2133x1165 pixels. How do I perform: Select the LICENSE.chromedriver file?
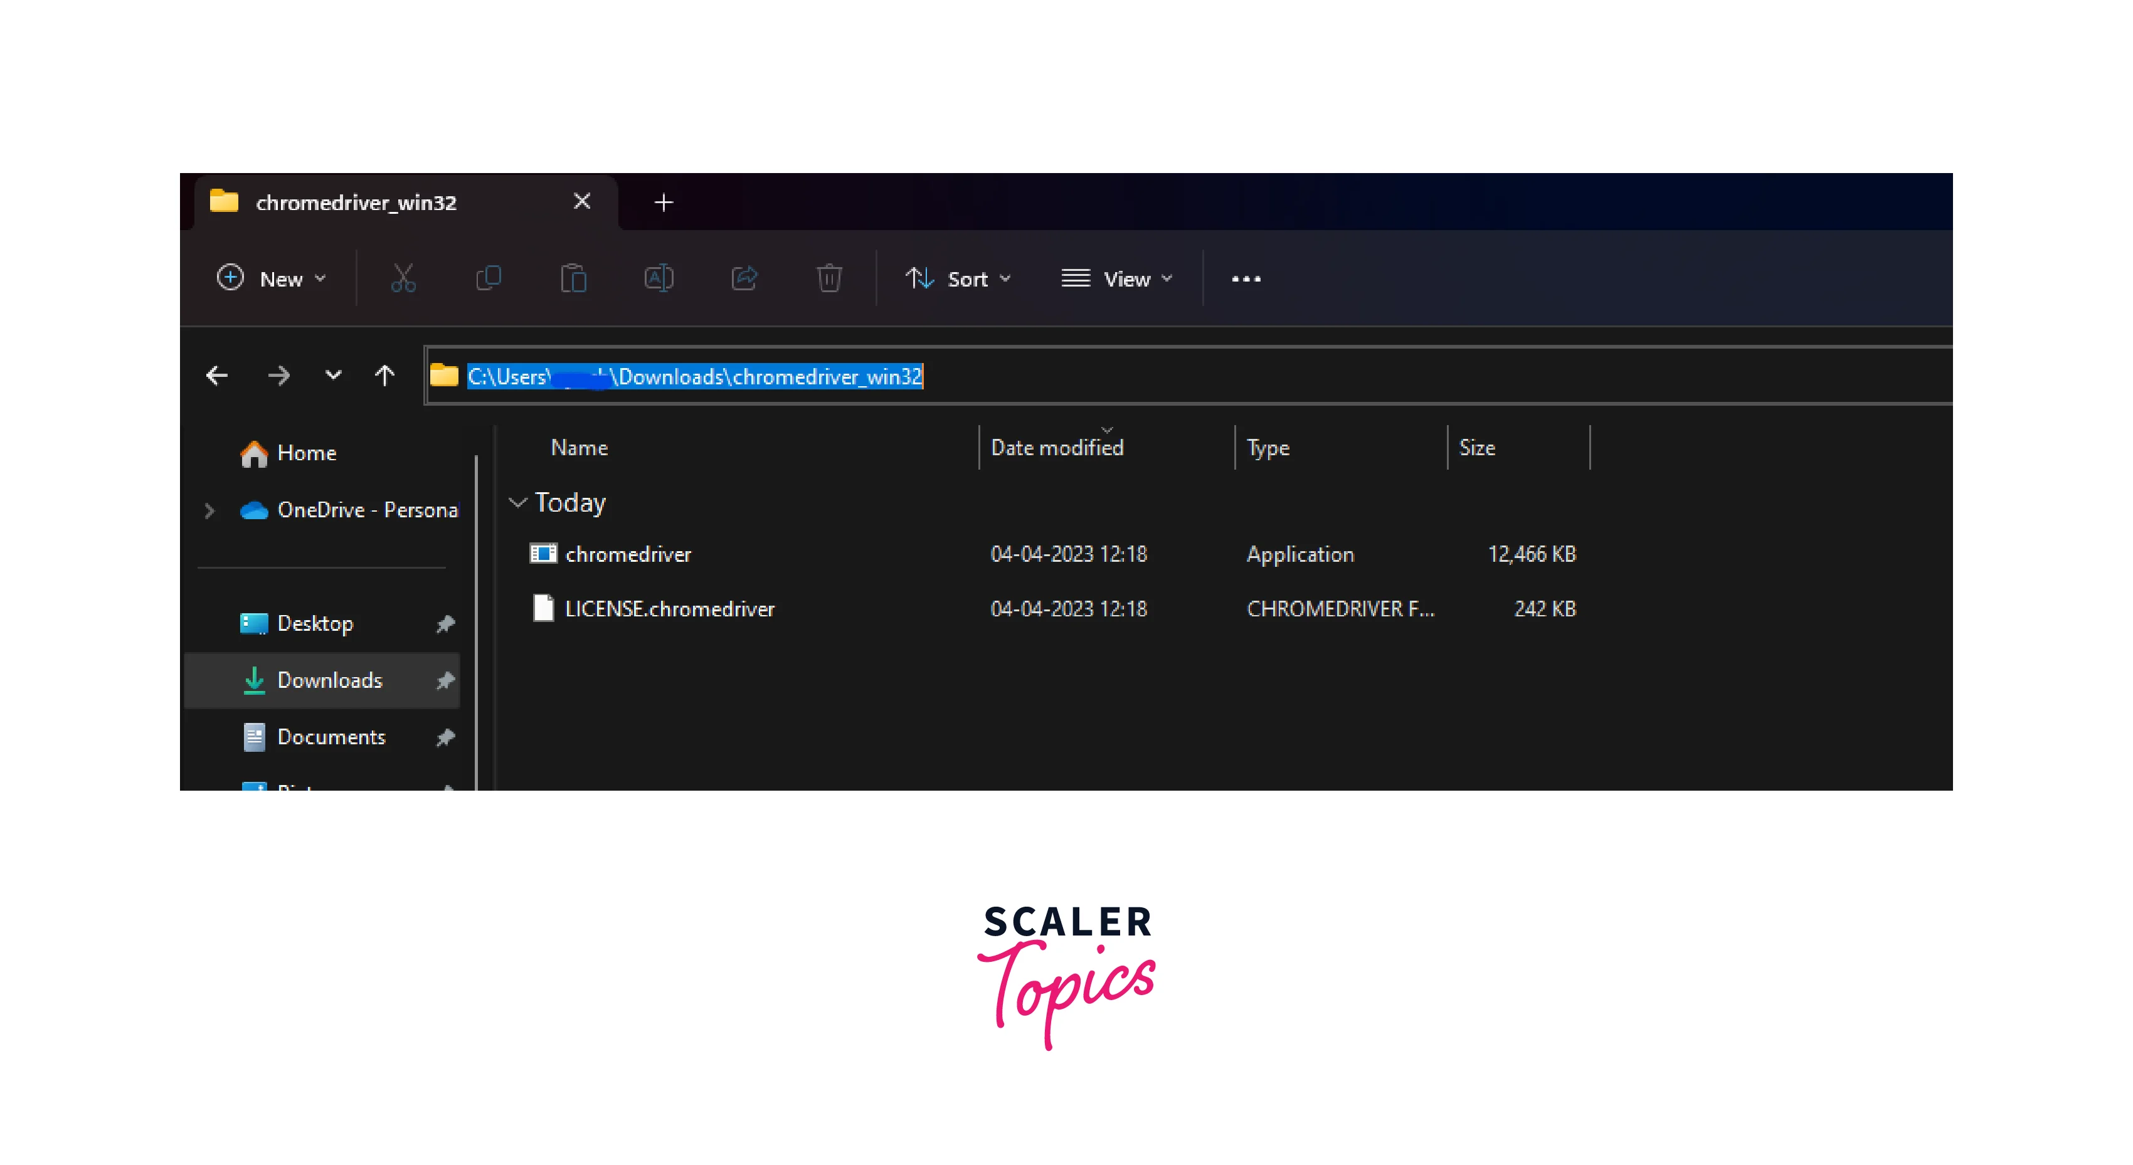667,609
